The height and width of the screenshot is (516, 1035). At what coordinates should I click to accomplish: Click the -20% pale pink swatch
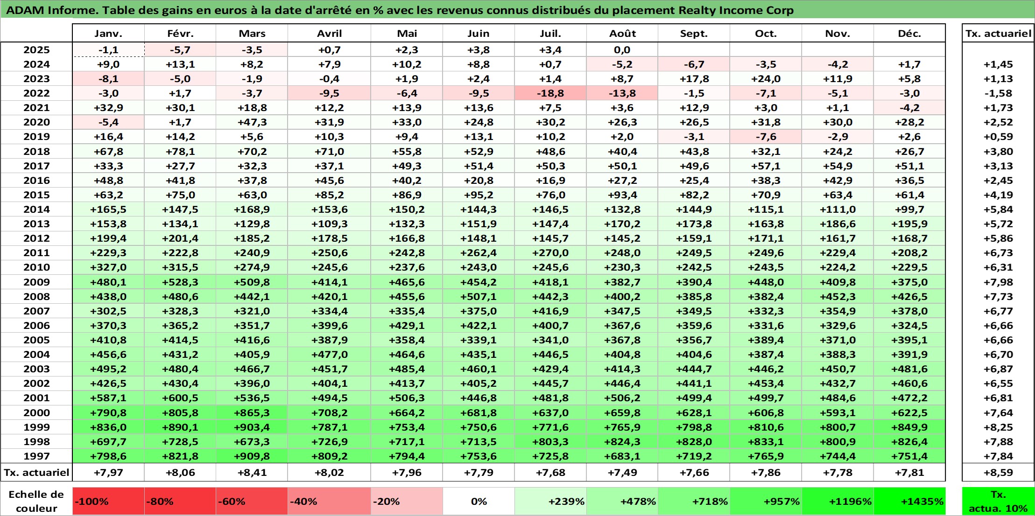coord(407,502)
